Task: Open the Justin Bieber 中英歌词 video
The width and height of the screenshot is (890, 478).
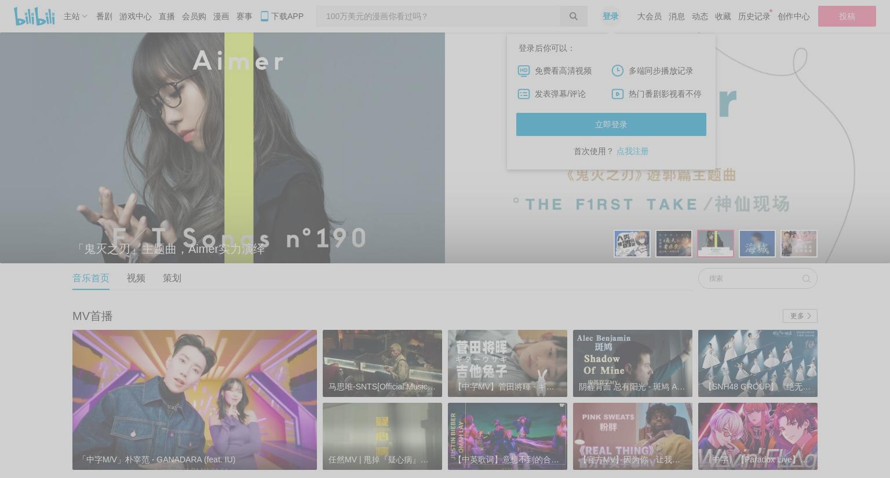Action: tap(508, 436)
